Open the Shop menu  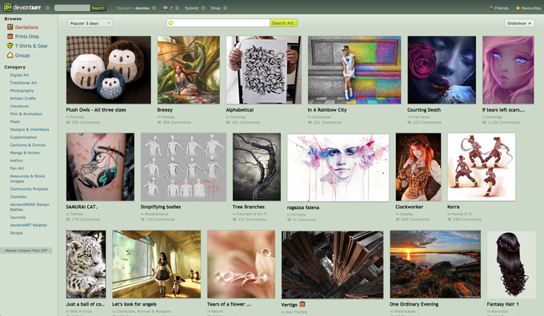(215, 8)
